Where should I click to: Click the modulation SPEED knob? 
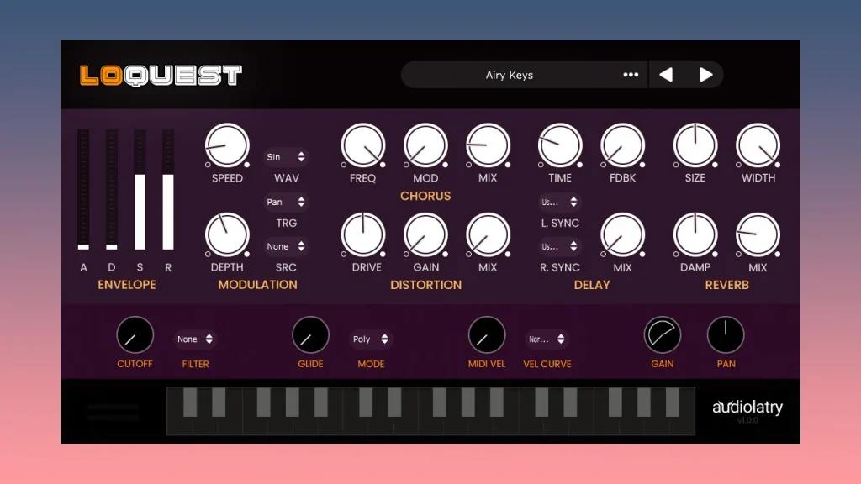(x=227, y=145)
